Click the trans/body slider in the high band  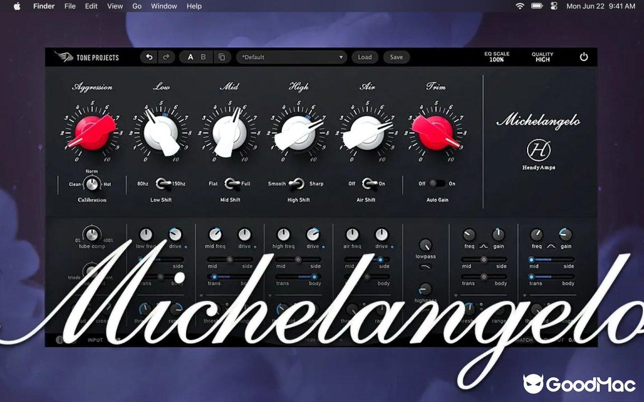click(298, 277)
